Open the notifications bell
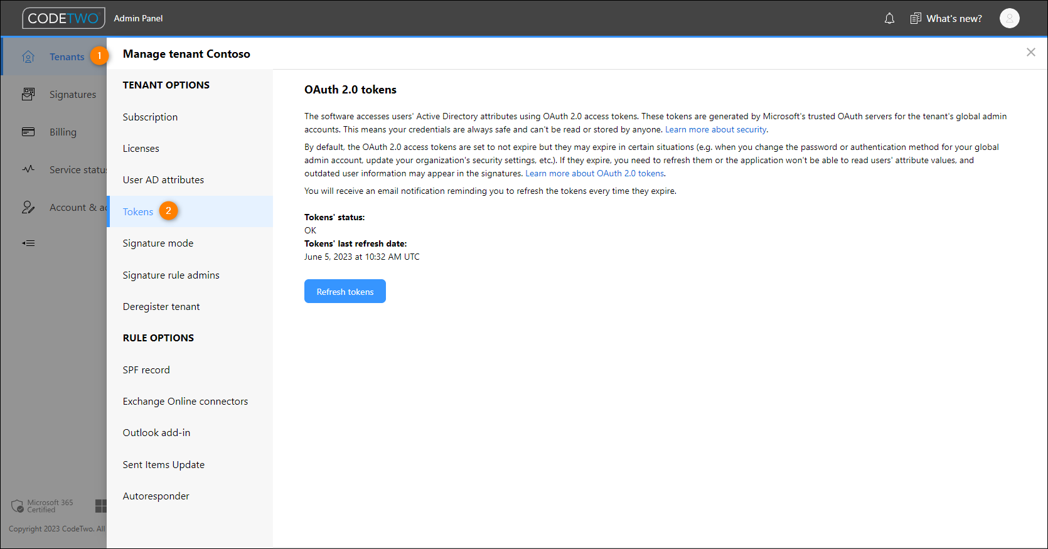1048x549 pixels. coord(889,19)
